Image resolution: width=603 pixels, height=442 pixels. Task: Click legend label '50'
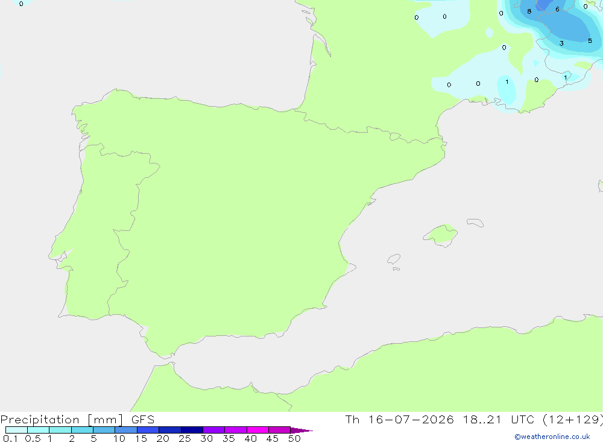coord(295,438)
